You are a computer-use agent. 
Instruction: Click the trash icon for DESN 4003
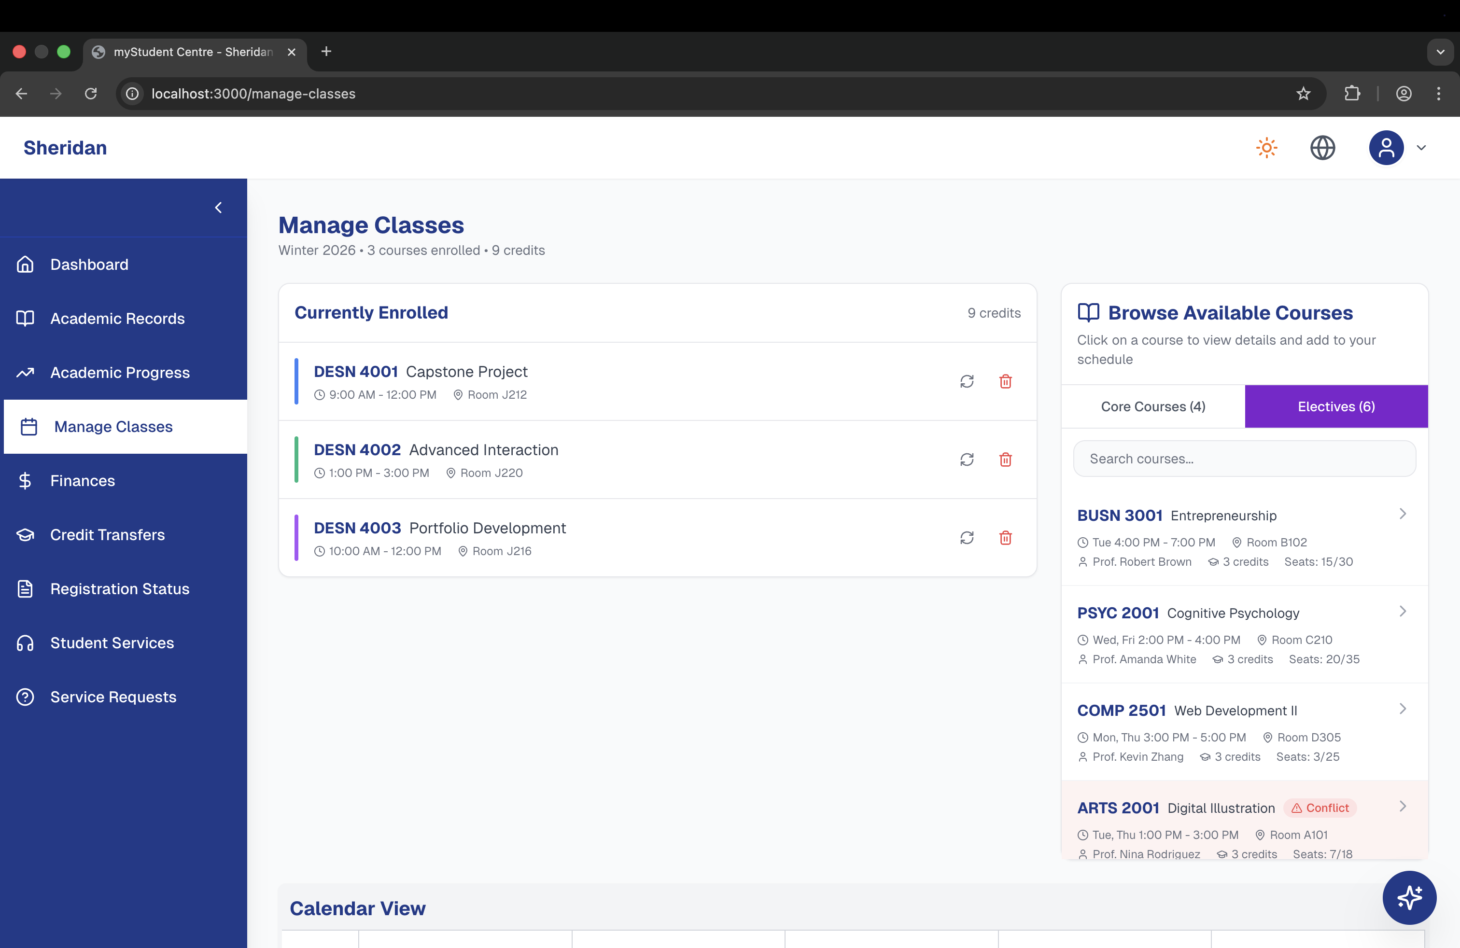pos(1005,538)
